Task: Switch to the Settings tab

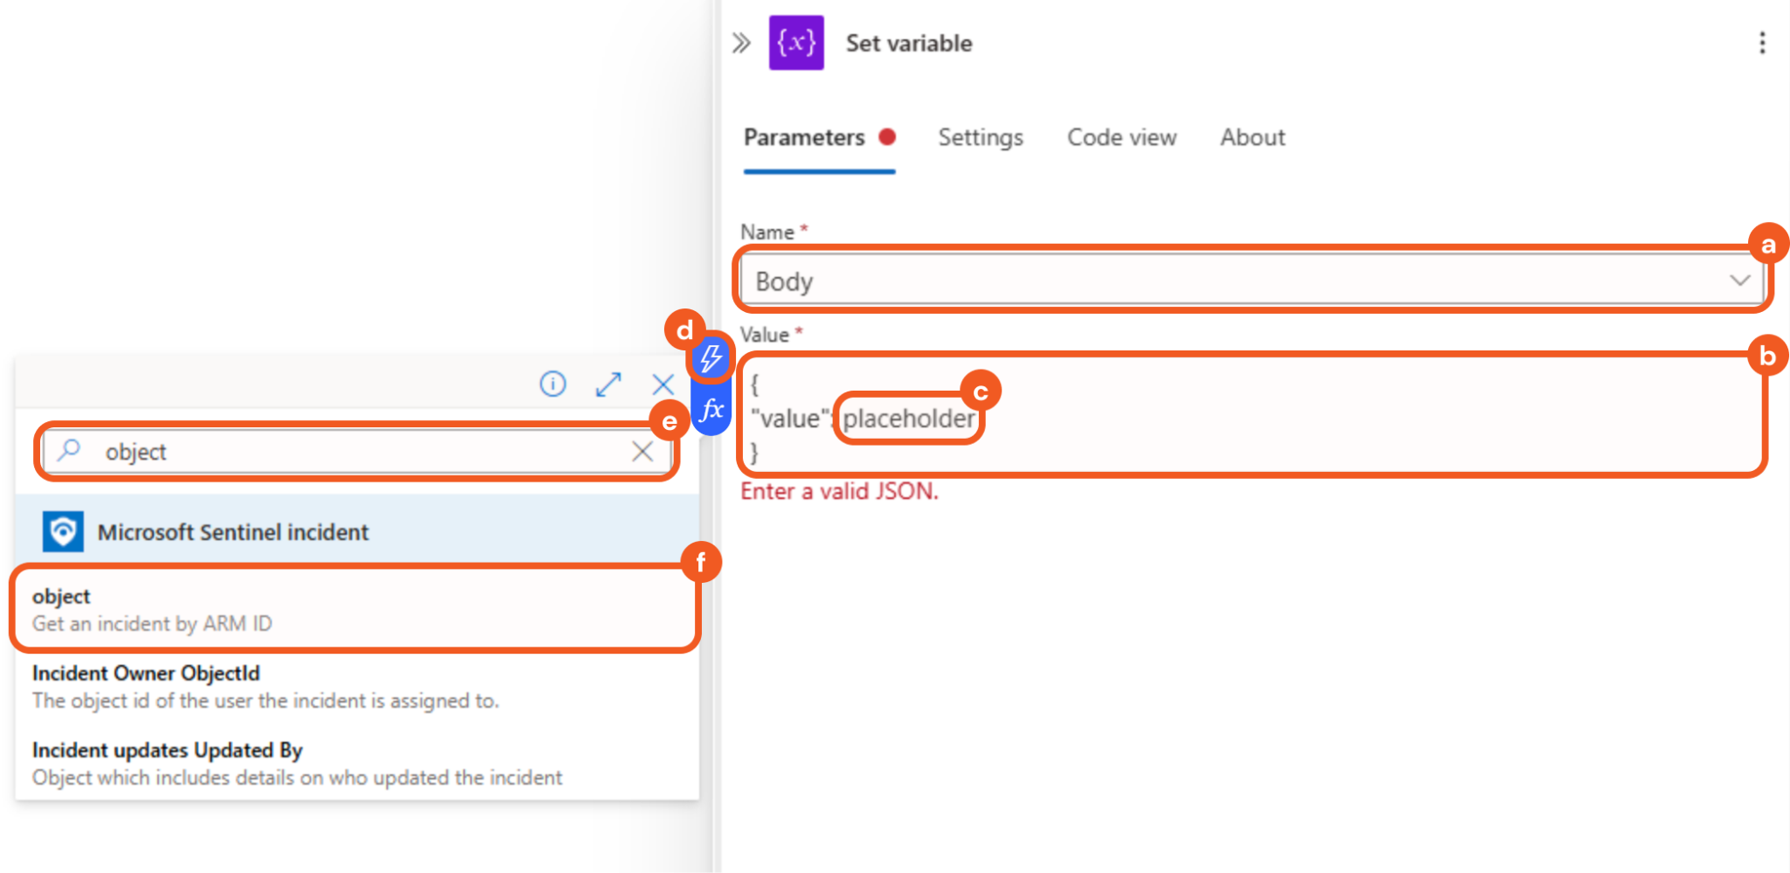Action: pyautogui.click(x=981, y=137)
